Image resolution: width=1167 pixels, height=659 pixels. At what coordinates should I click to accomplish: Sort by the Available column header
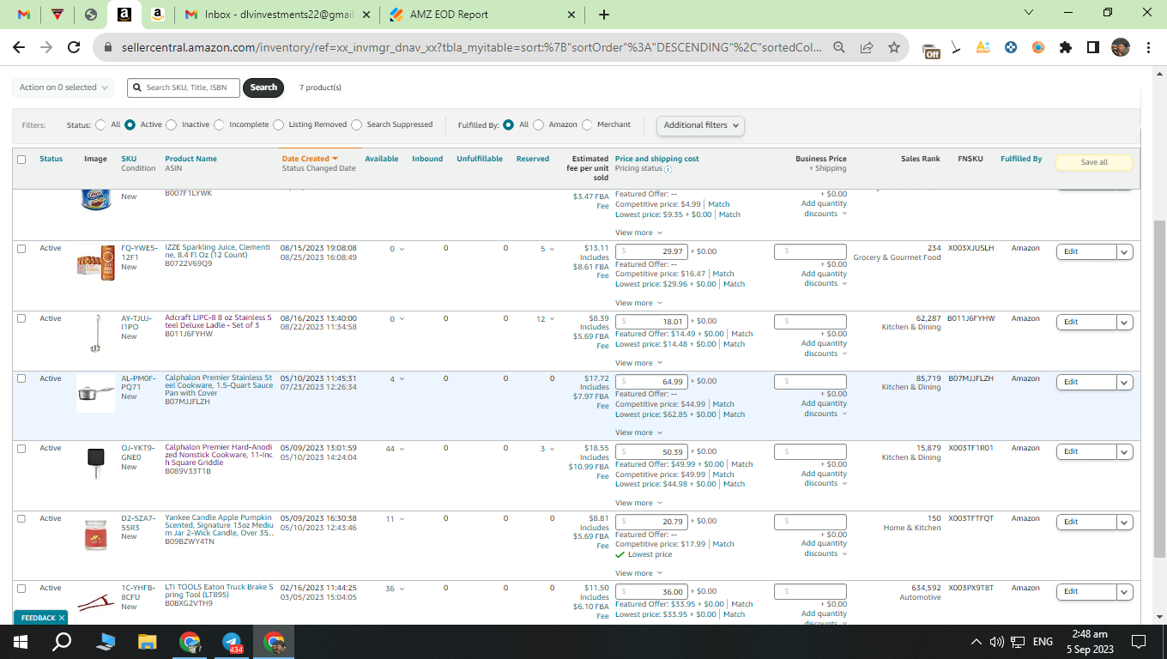[x=382, y=159]
